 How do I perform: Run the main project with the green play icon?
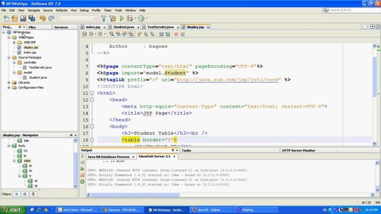(x=121, y=18)
